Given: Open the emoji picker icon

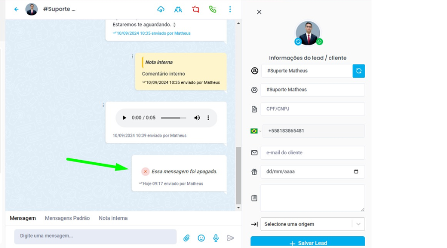Looking at the screenshot, I should [x=201, y=238].
